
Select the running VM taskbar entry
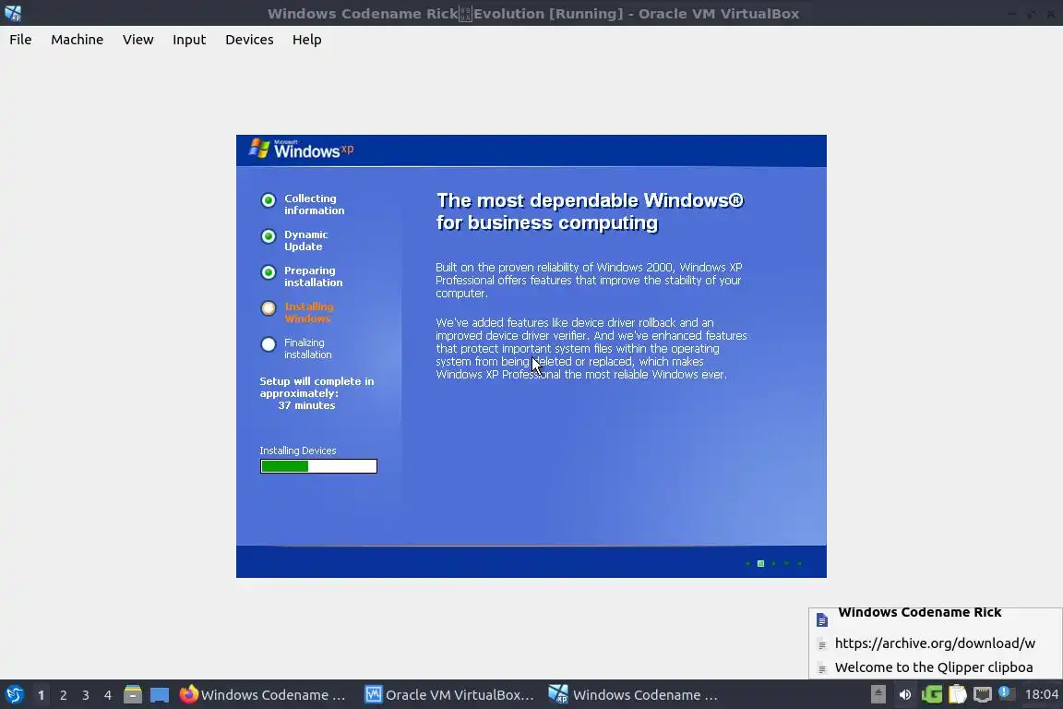(634, 695)
